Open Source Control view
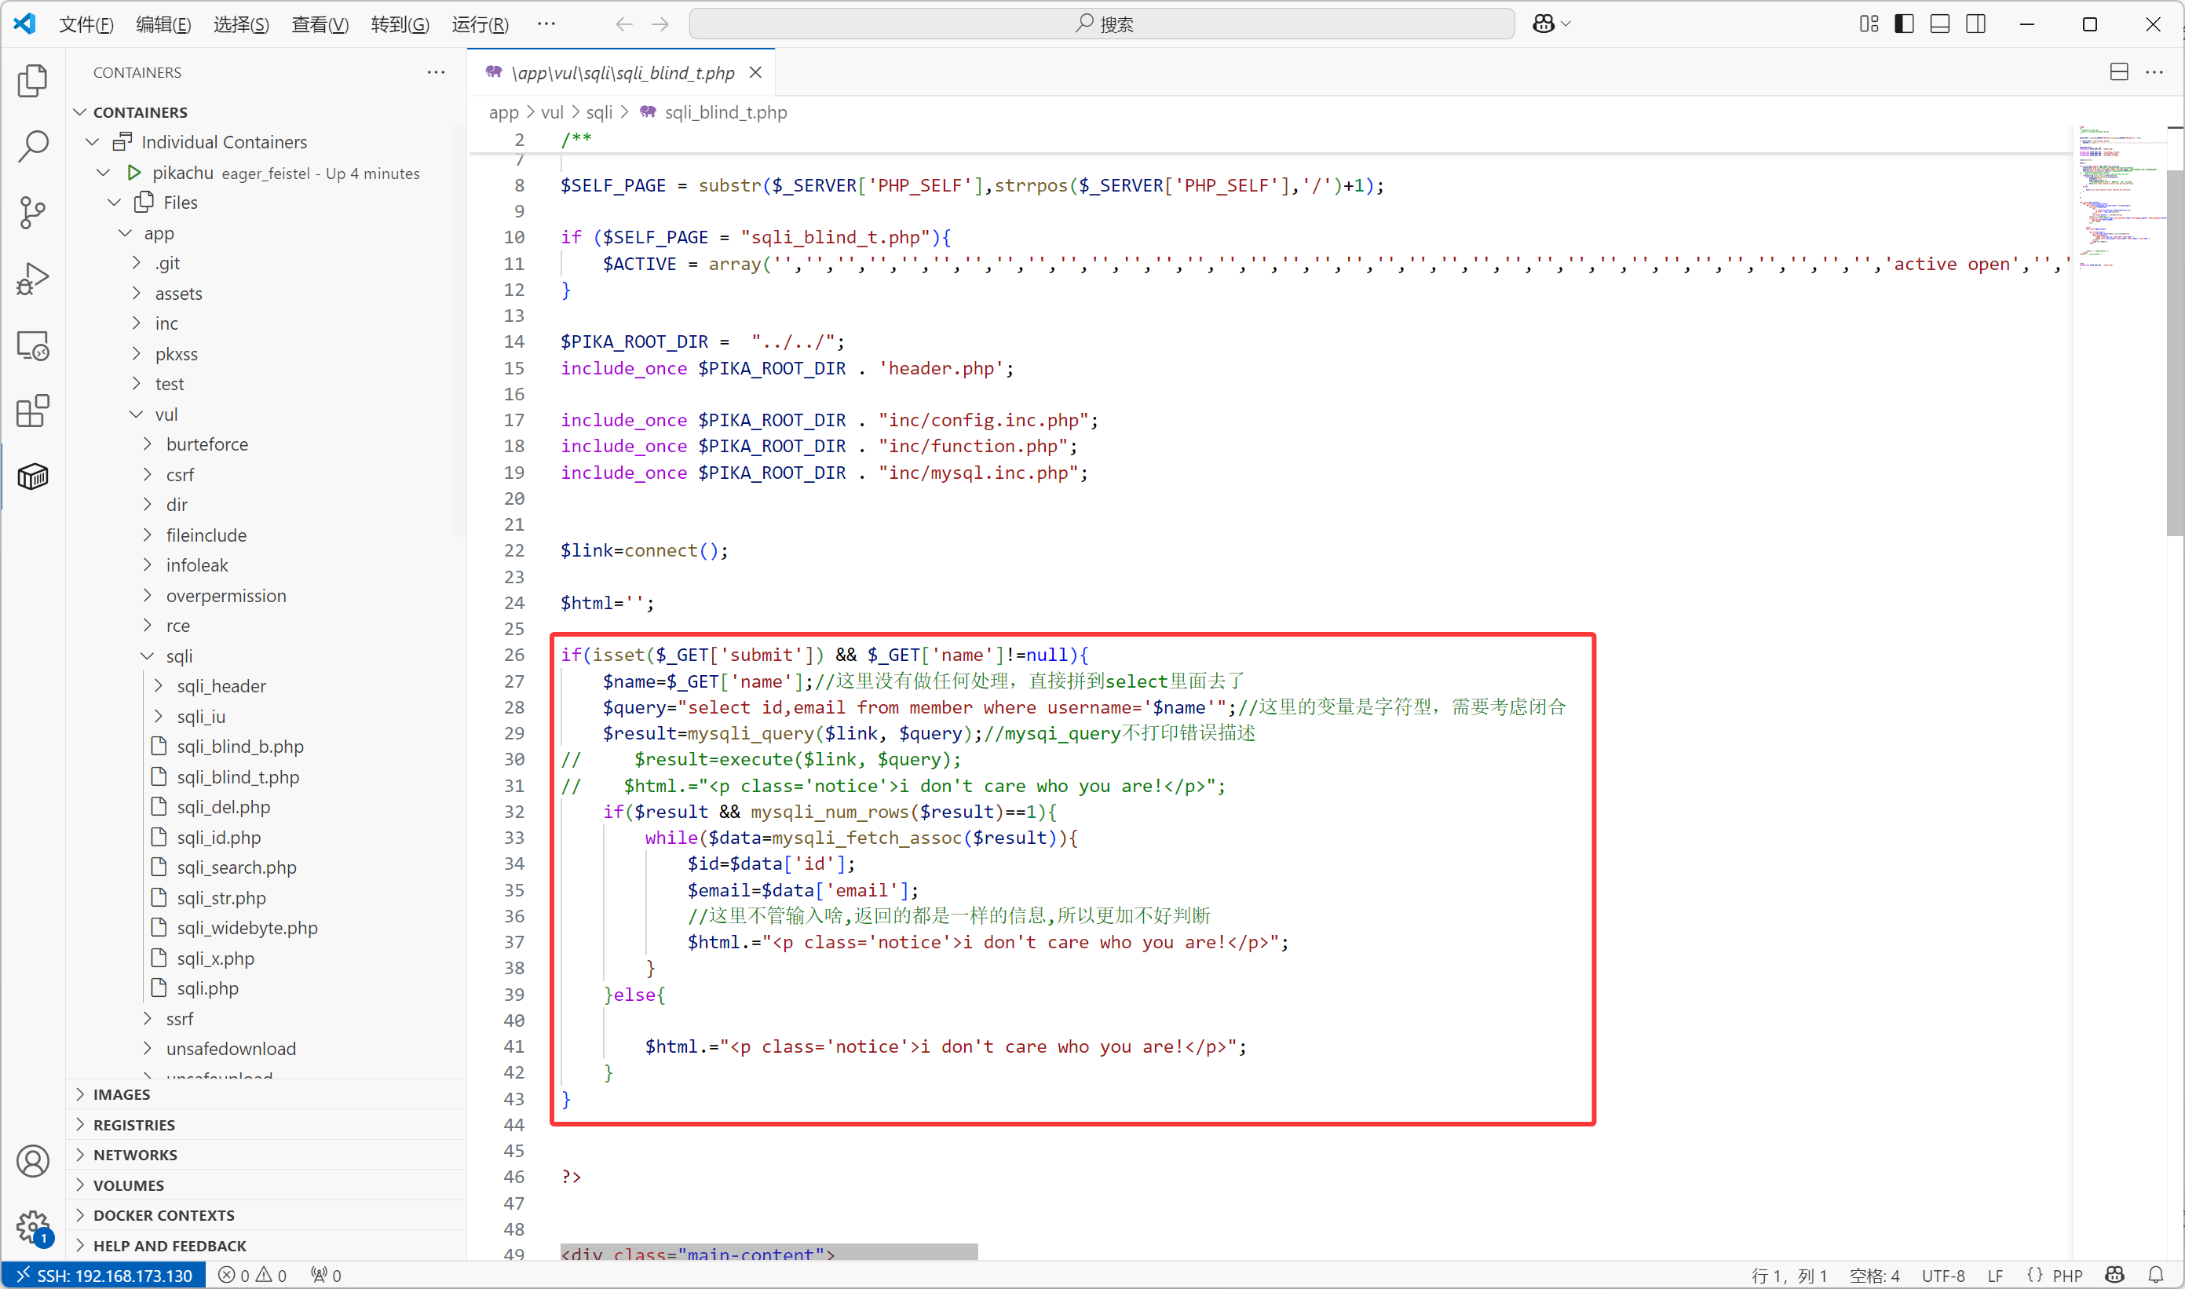The height and width of the screenshot is (1289, 2185). [x=32, y=213]
